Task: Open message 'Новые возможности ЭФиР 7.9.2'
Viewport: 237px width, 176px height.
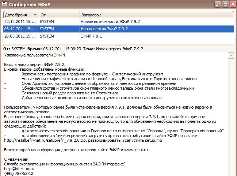Action: (x=110, y=22)
